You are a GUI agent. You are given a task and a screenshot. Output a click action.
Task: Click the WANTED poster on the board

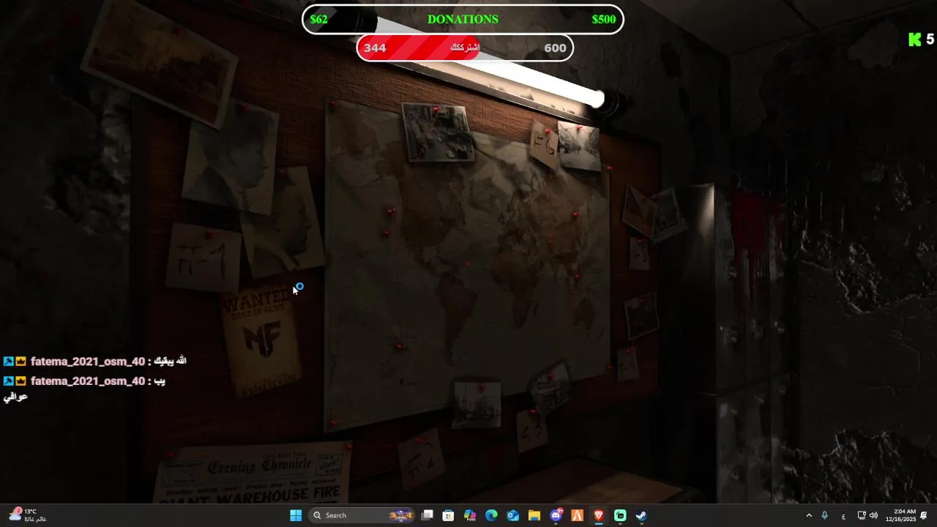click(261, 340)
